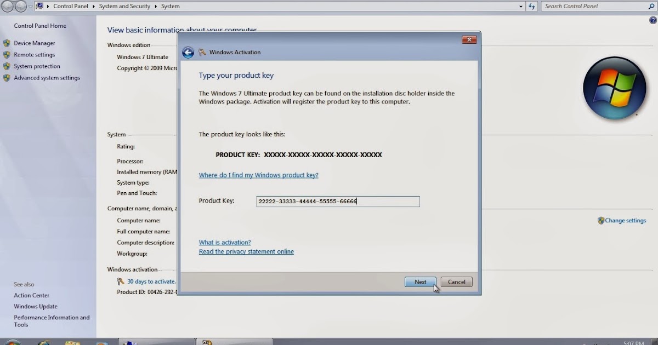This screenshot has width=658, height=345.
Task: Click the 'Processor:' label
Action: [x=130, y=162]
